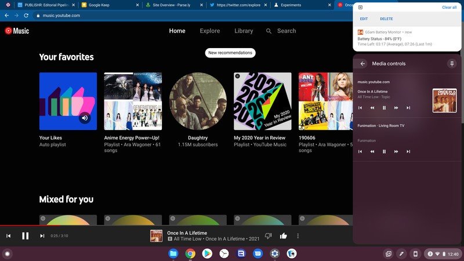Open the Your Likes auto playlist
Viewport: 464px width, 261px height.
(x=68, y=101)
